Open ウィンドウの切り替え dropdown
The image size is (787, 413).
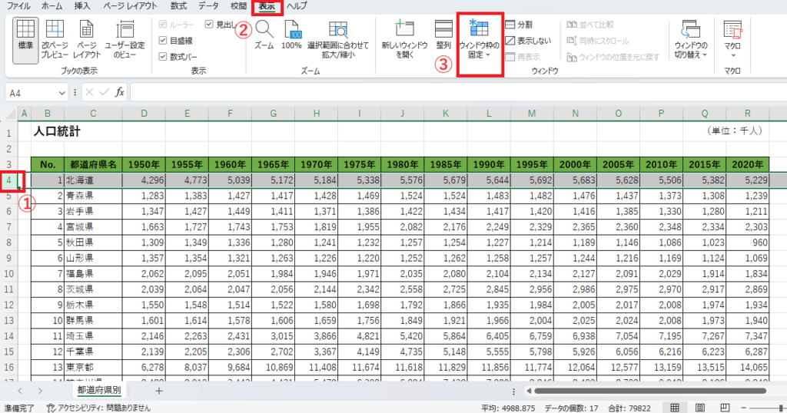(691, 40)
